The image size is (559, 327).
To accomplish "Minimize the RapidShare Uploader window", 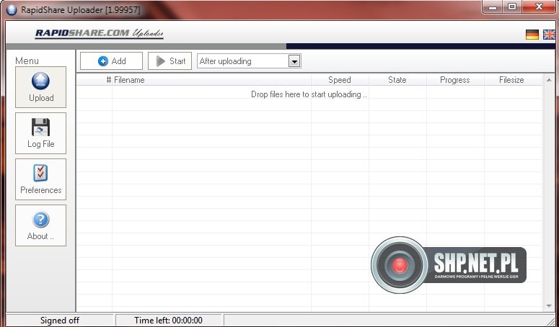I will tap(493, 6).
